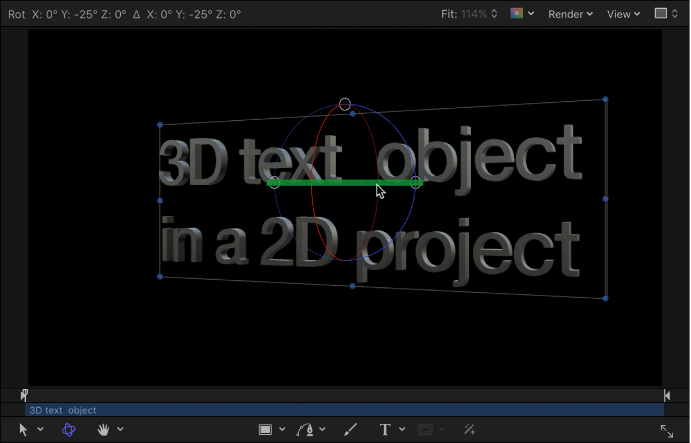Expand the Text tool options chevron
Viewport: 691px width, 443px height.
(402, 429)
